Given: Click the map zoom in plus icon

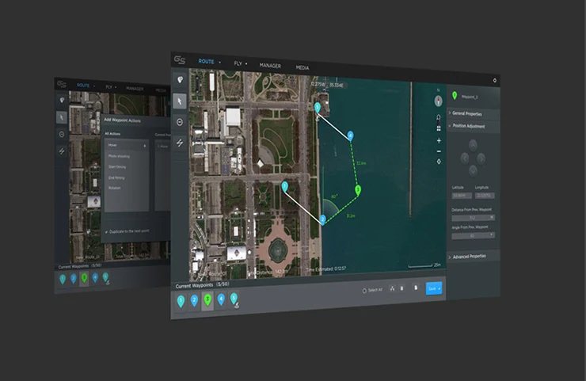Looking at the screenshot, I should [439, 140].
